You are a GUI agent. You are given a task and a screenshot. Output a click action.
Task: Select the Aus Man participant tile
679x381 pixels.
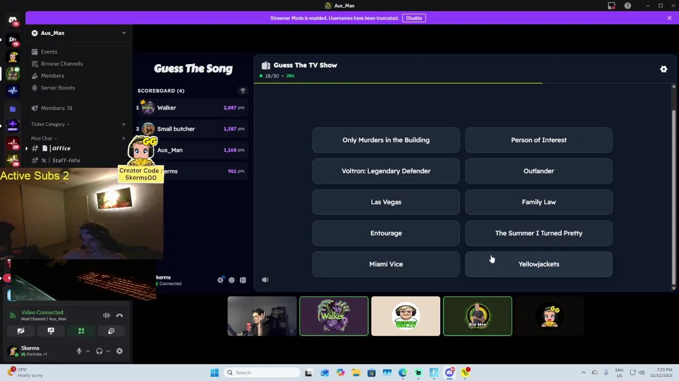point(477,316)
